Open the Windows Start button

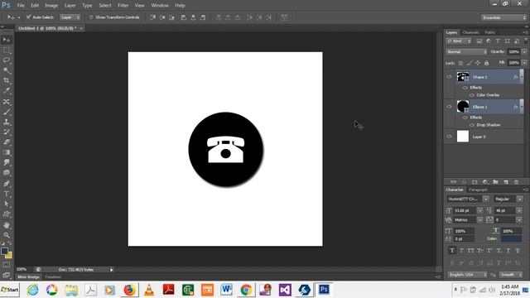click(x=10, y=290)
